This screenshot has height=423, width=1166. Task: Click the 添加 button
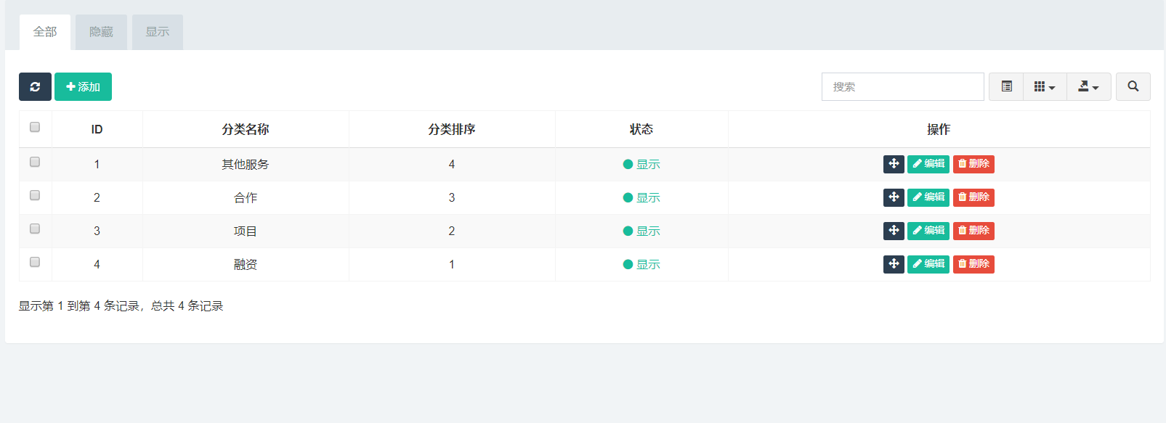point(83,86)
